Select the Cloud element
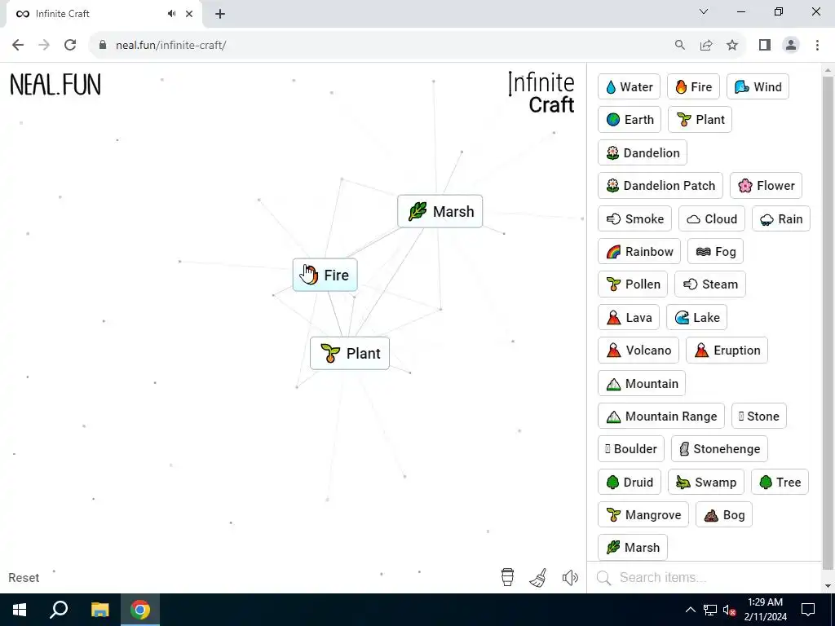 coord(711,218)
